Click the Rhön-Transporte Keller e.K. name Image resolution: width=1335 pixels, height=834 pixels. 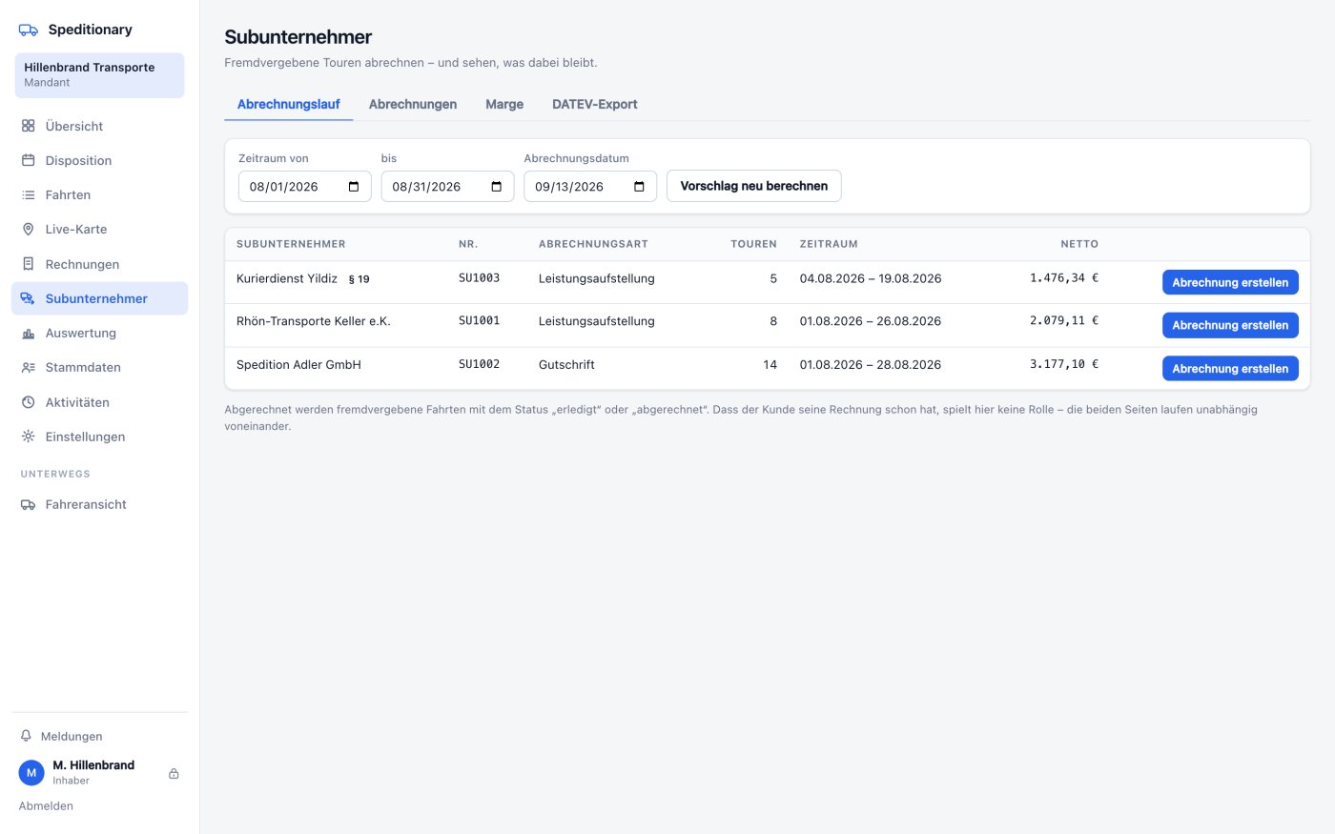pyautogui.click(x=314, y=321)
